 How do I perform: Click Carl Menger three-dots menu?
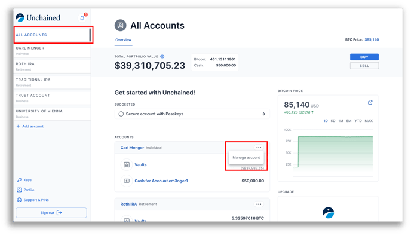pyautogui.click(x=259, y=148)
